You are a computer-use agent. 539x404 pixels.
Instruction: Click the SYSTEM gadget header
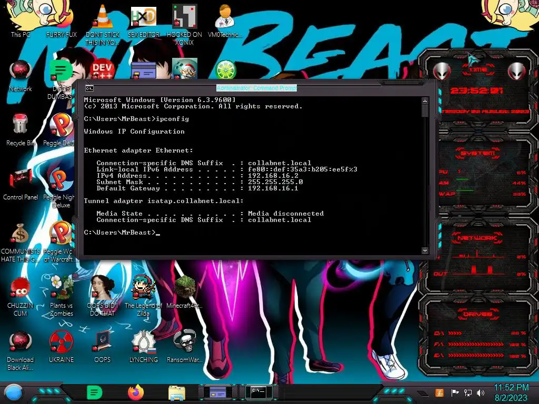click(478, 153)
